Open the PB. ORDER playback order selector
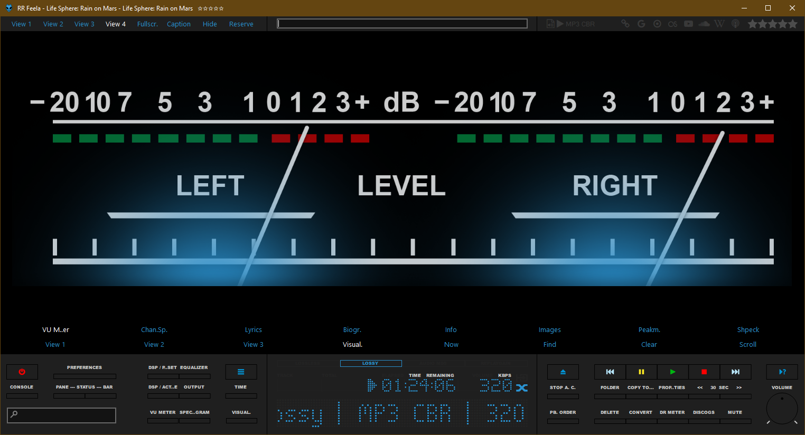The image size is (805, 435). pyautogui.click(x=563, y=421)
